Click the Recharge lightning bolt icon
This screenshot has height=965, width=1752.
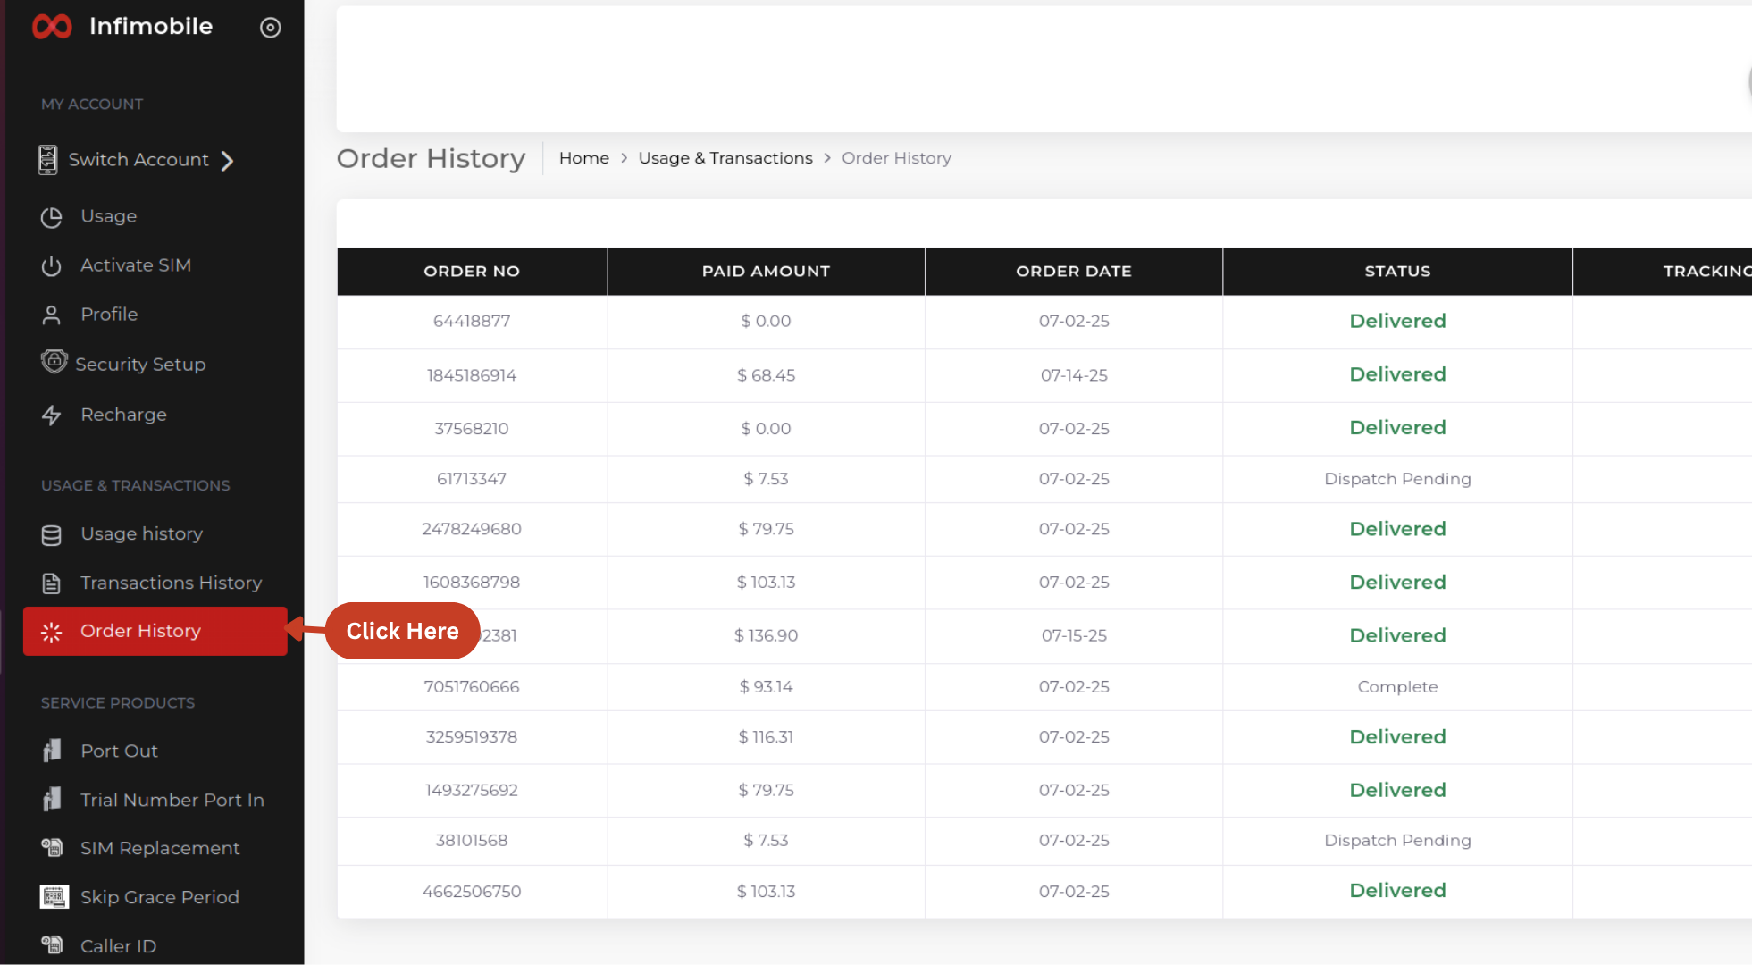(52, 415)
